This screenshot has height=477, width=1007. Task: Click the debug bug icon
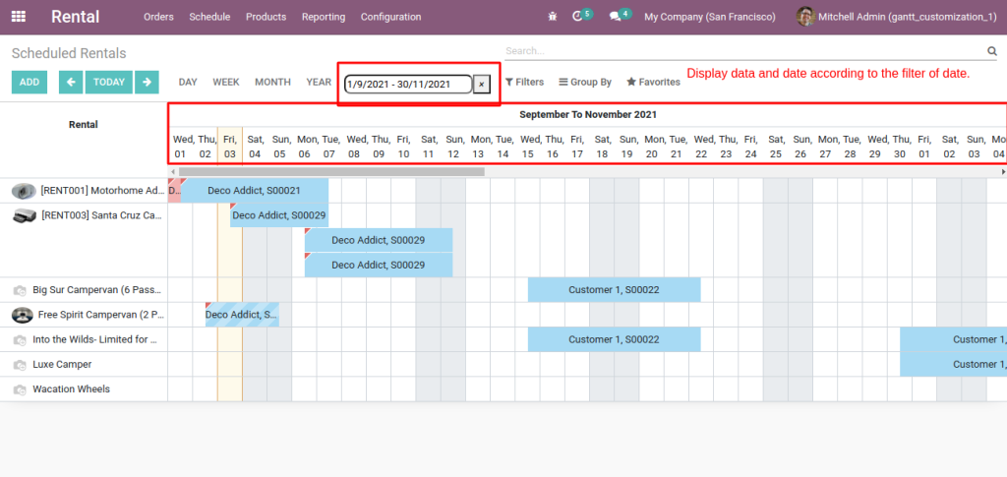(553, 17)
